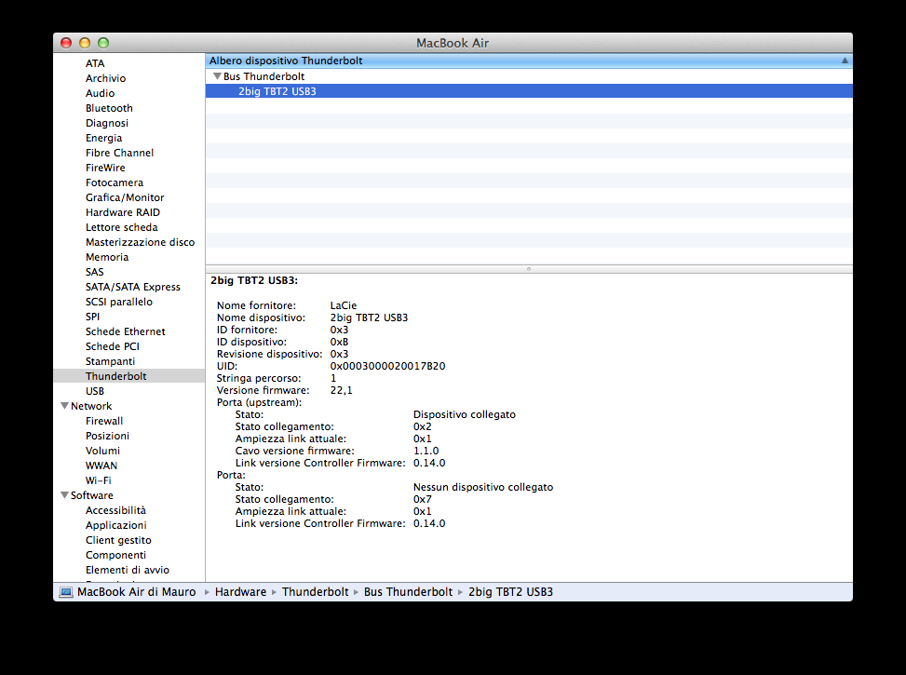The image size is (906, 675).
Task: Open Grafica/Monitor sidebar entry
Action: point(125,197)
